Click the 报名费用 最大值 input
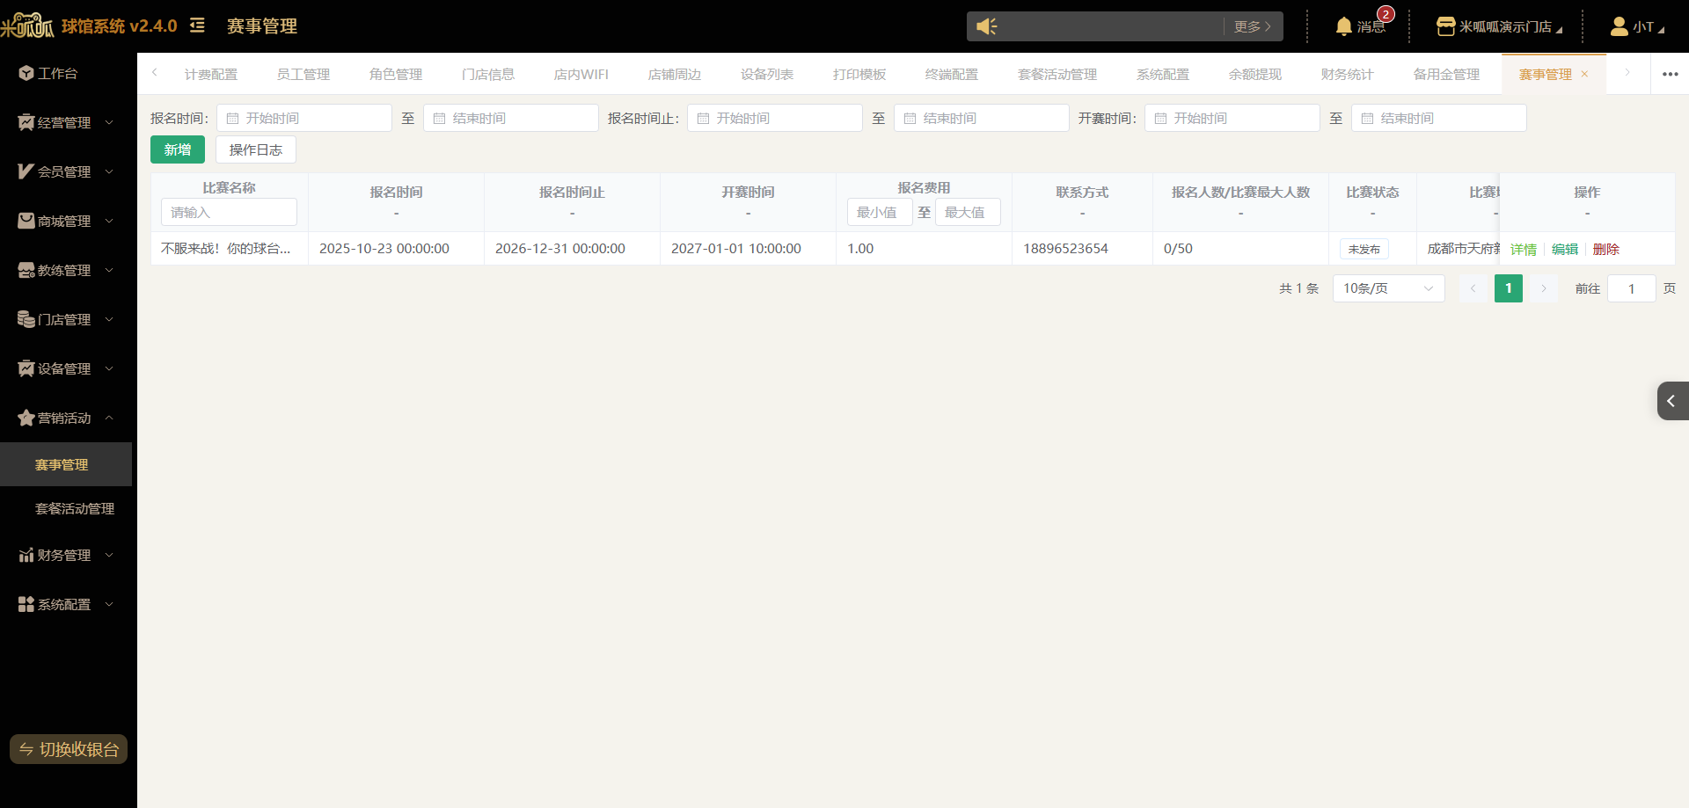Screen dimensions: 1689x808 click(968, 212)
